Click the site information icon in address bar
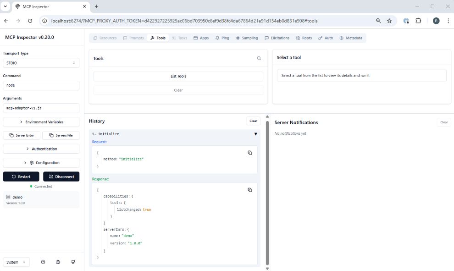This screenshot has height=271, width=454. 44,21
